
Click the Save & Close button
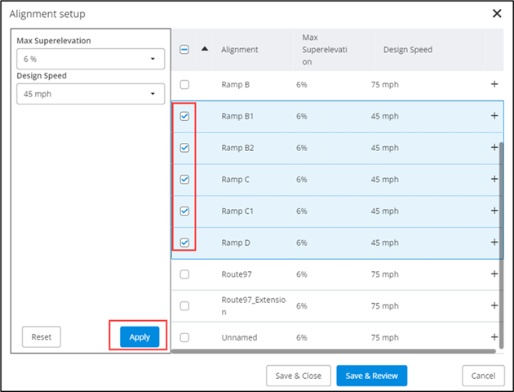coord(299,376)
